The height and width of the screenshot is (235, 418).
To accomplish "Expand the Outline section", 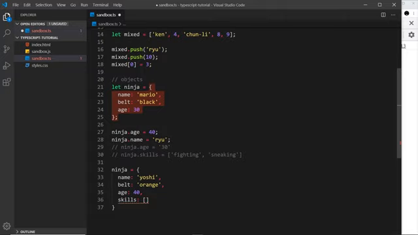I will pos(18,232).
